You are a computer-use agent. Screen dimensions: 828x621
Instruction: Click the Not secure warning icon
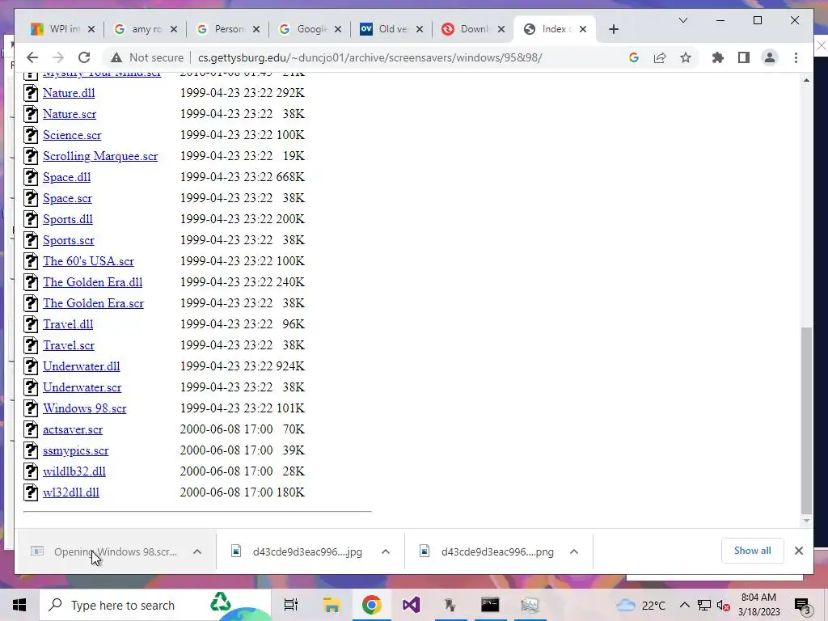116,57
